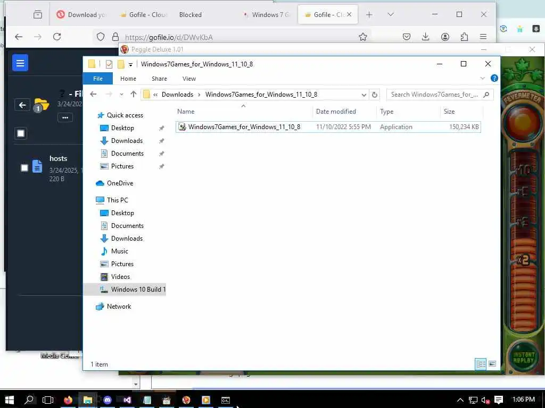Switch to 'Download yo' tab
Screen dimensions: 545x408
82,14
